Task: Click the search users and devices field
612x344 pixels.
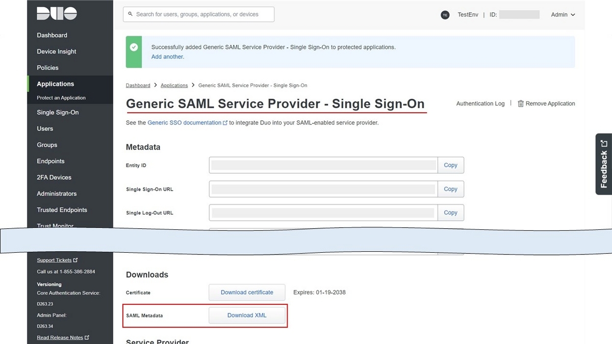Action: [198, 14]
